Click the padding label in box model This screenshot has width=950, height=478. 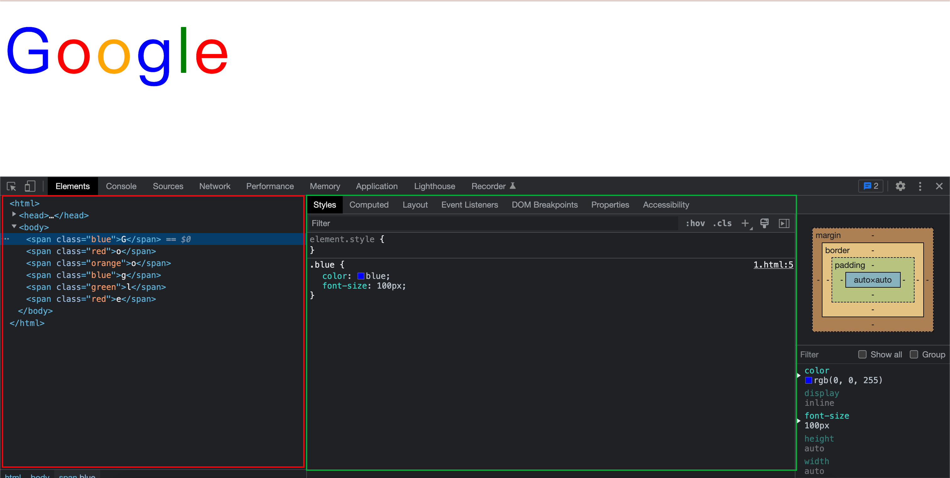pyautogui.click(x=849, y=265)
